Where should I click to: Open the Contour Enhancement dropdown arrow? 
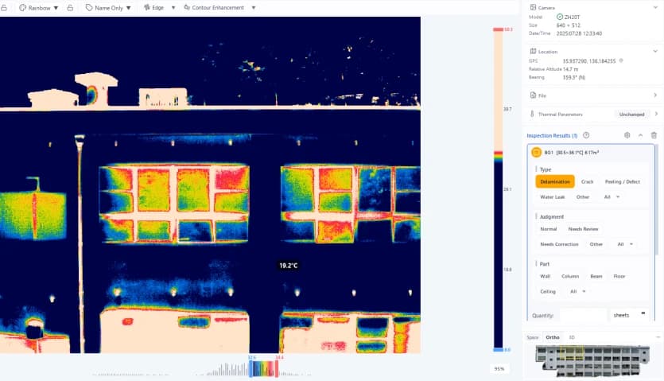pyautogui.click(x=254, y=8)
